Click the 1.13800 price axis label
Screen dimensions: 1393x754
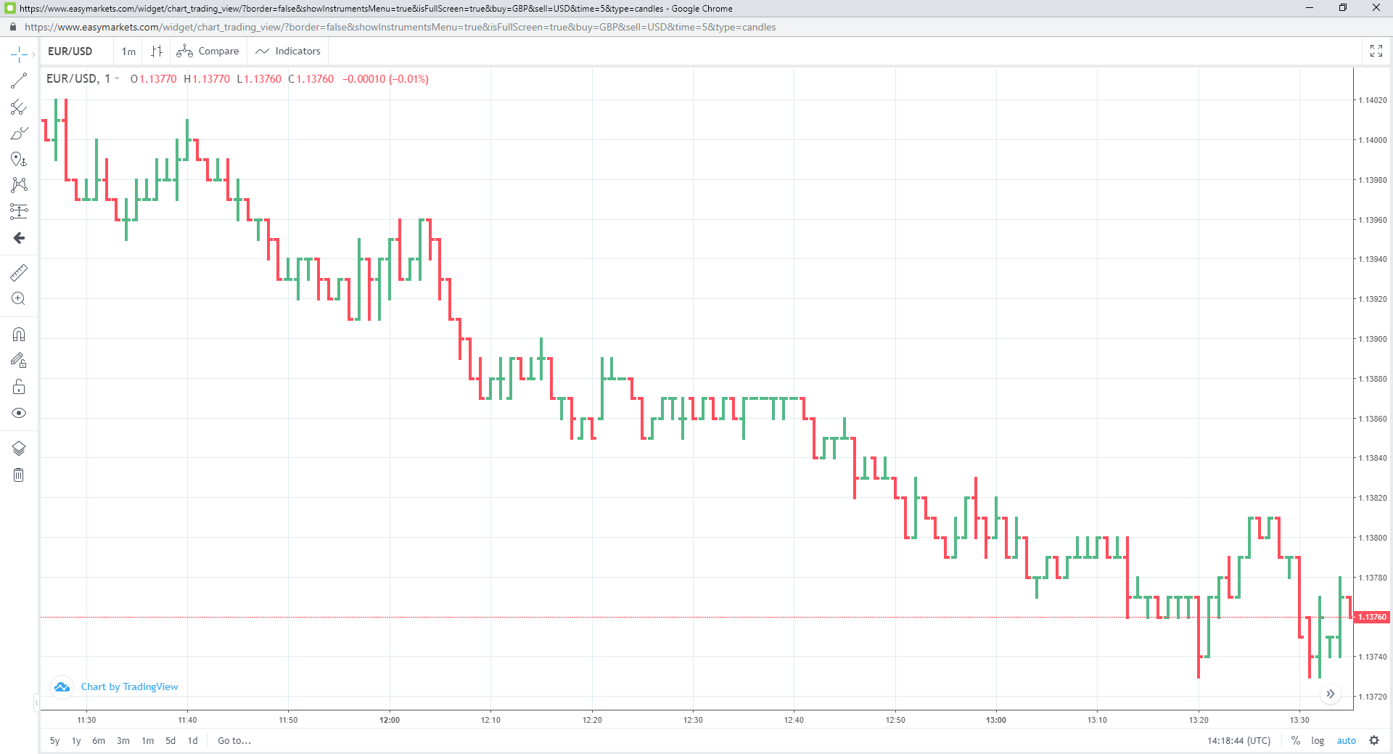[x=1372, y=538]
